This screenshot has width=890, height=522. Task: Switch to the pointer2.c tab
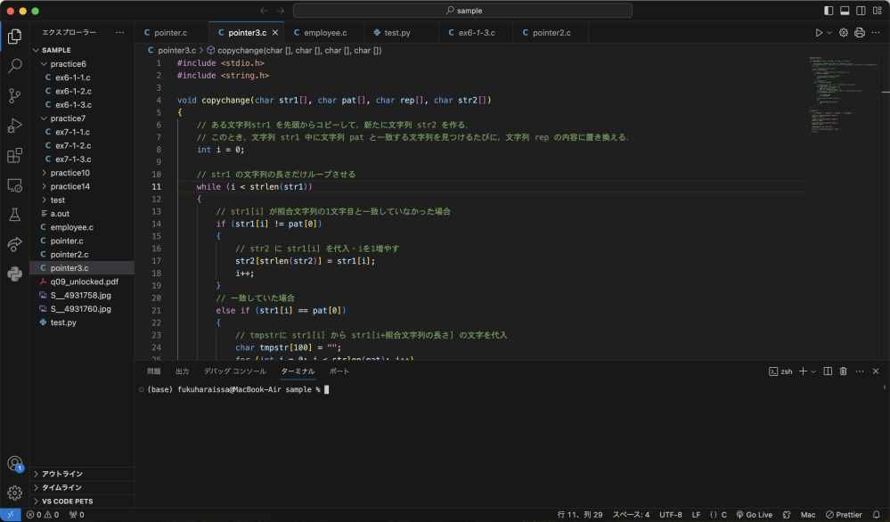pos(551,33)
